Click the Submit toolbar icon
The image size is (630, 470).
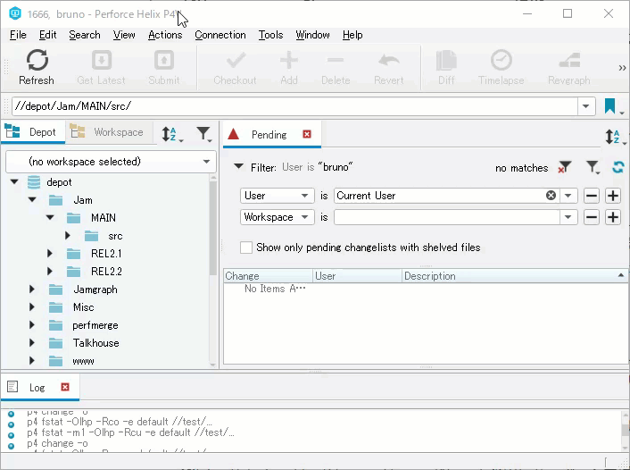(164, 61)
